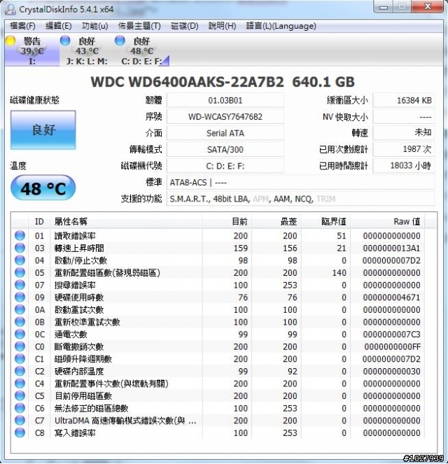Select the 啟動/停止次數 attribute row

click(218, 260)
